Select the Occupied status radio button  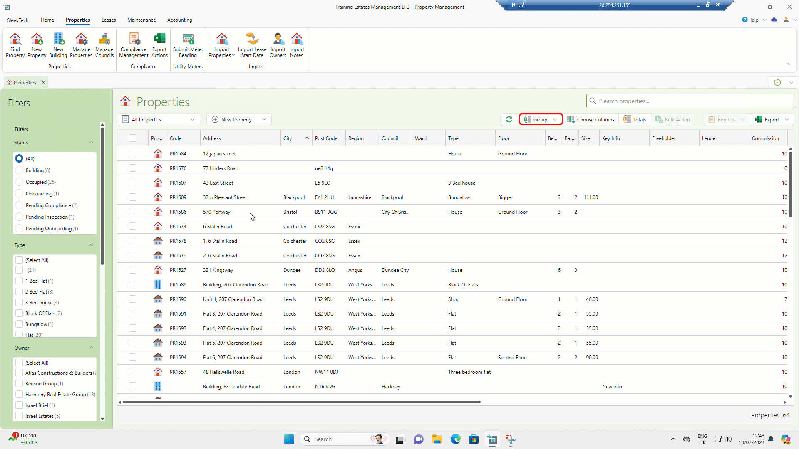coord(19,182)
